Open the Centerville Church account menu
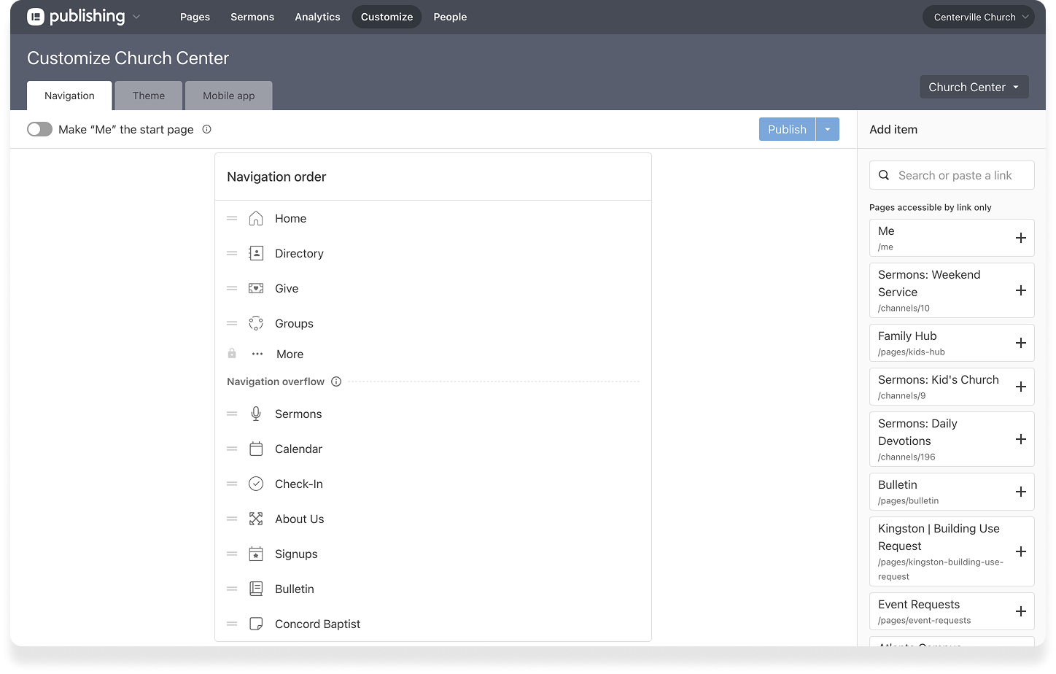 (978, 17)
